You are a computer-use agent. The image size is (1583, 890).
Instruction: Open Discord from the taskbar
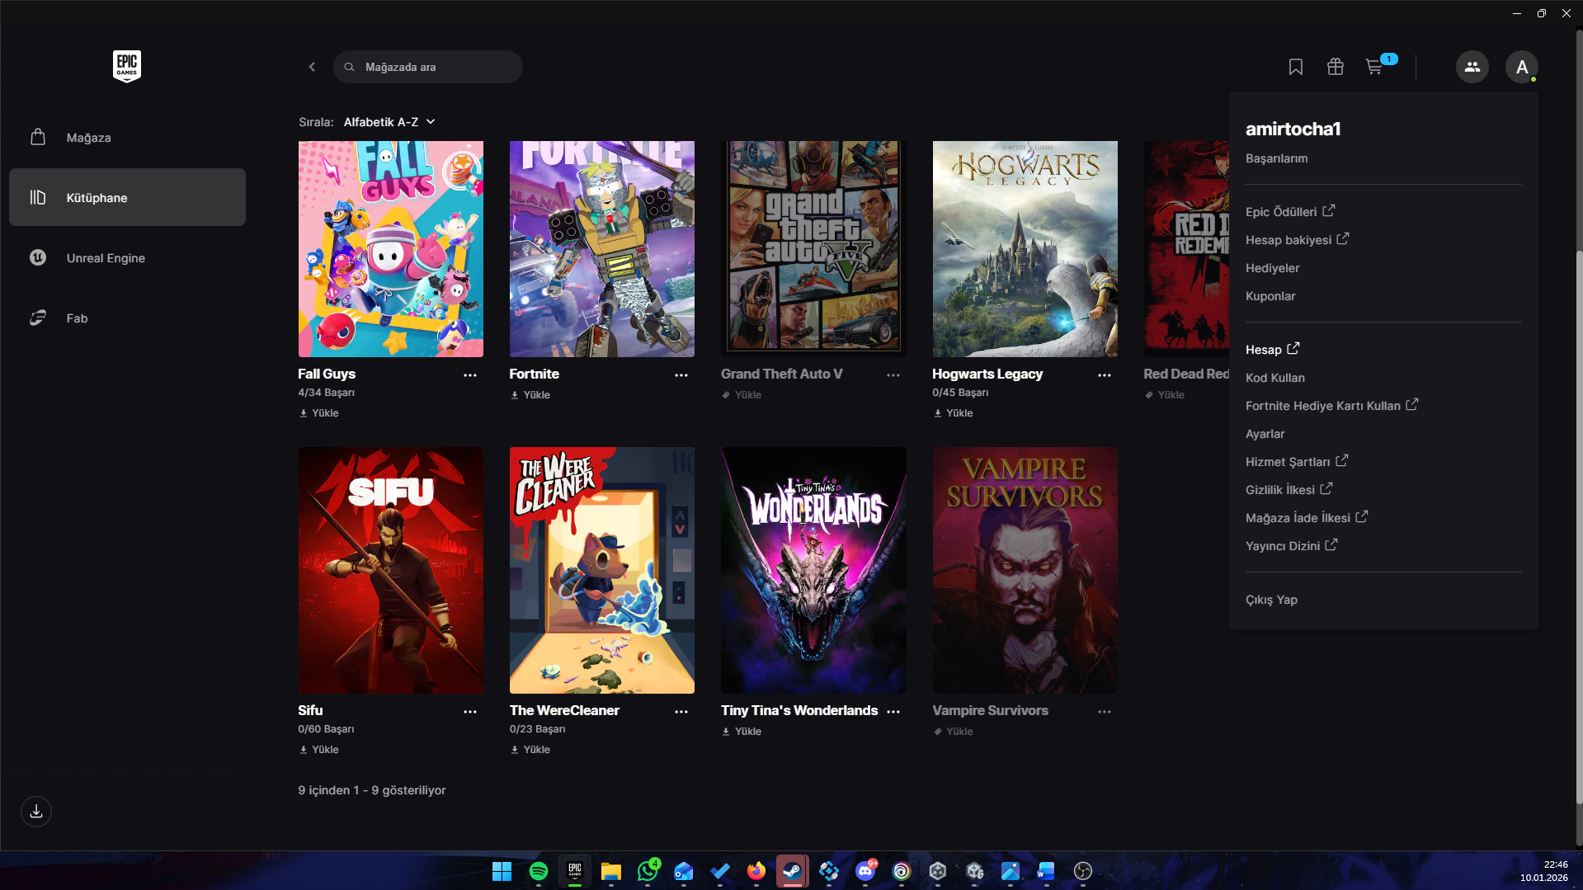click(x=865, y=871)
